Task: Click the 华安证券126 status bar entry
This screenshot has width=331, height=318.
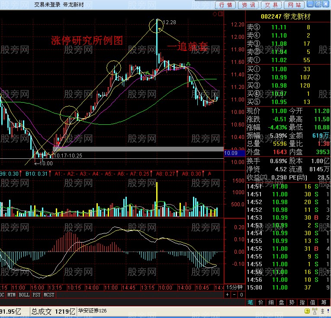Action: [92, 311]
